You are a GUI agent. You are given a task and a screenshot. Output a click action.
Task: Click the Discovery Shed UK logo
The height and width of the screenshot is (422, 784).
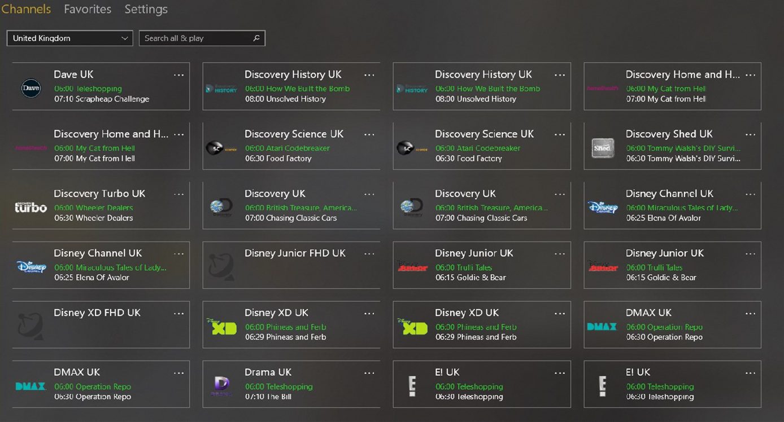(602, 148)
